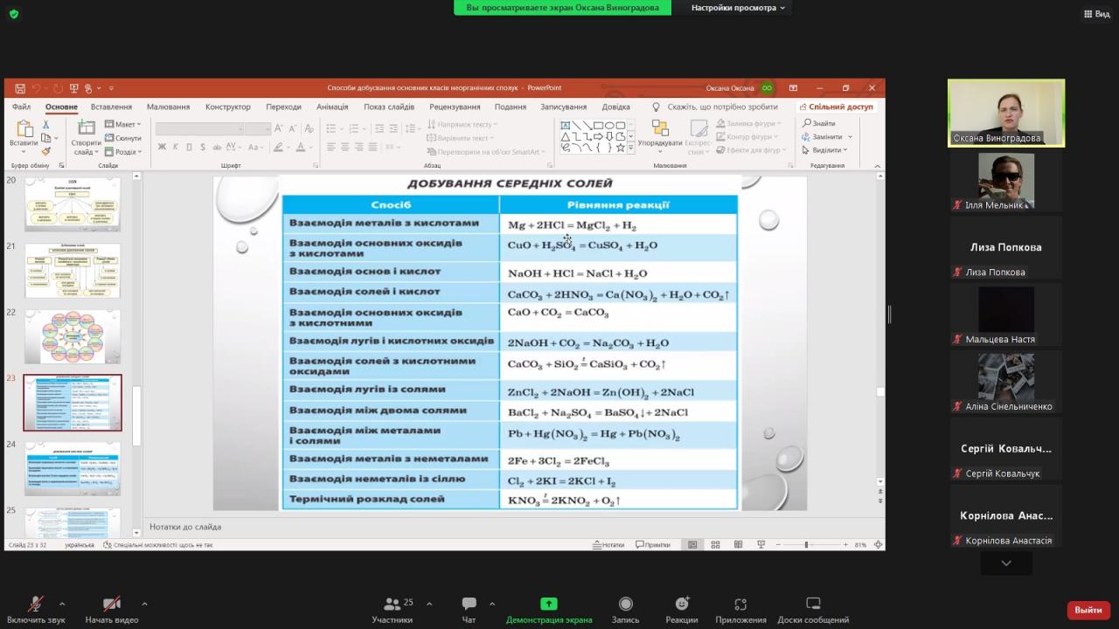Open the Chat panel in Zoom
The width and height of the screenshot is (1119, 629).
tap(469, 609)
